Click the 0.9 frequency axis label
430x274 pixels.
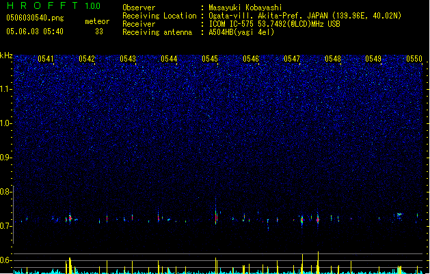pos(5,158)
